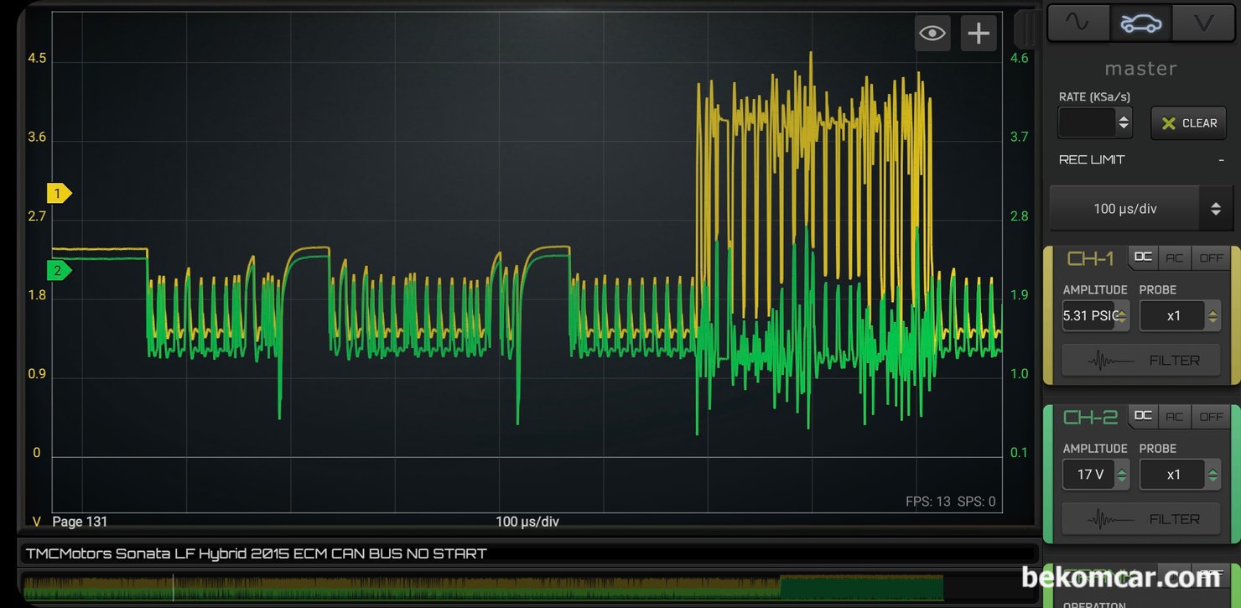Click green channel 2 level marker
The image size is (1241, 608).
click(59, 271)
